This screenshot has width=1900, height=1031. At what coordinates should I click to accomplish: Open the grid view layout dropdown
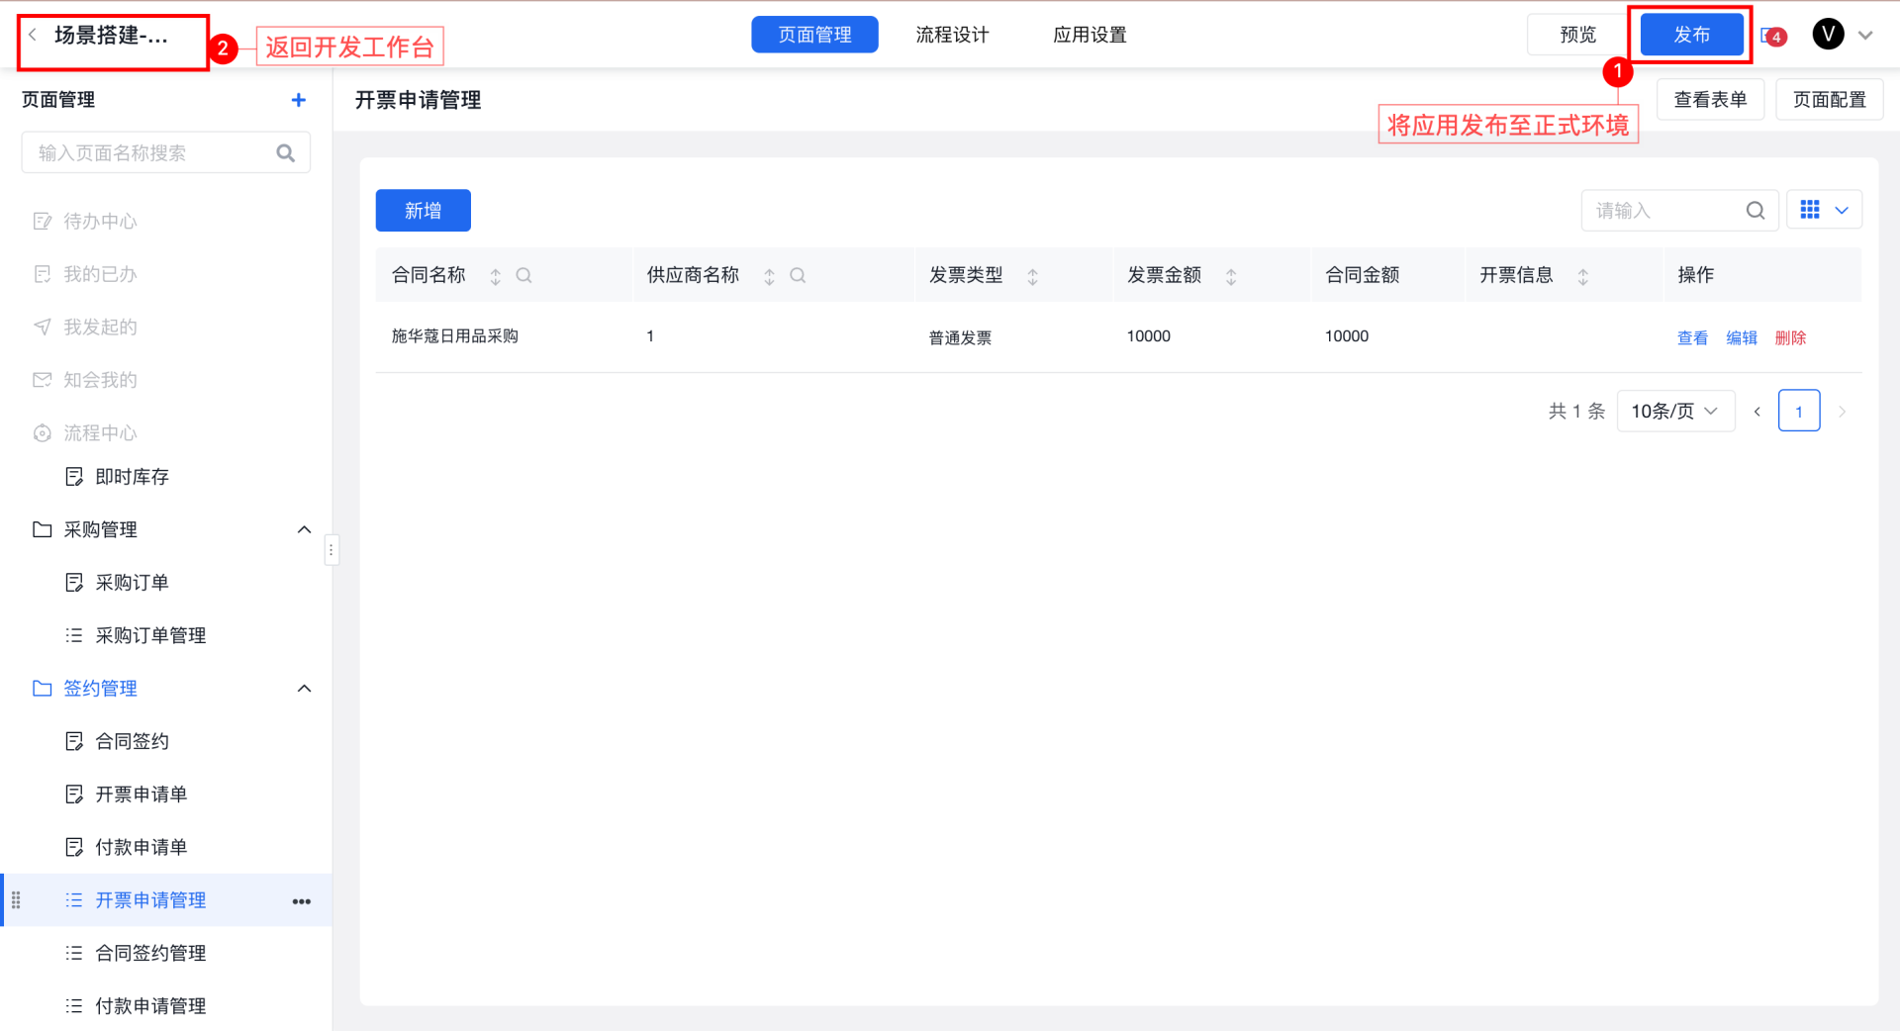1825,210
